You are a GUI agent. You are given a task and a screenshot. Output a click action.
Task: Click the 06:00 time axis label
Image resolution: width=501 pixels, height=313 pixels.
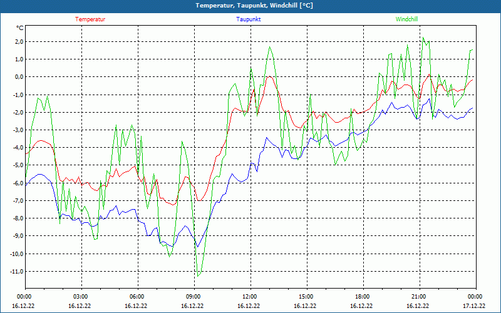(x=138, y=297)
